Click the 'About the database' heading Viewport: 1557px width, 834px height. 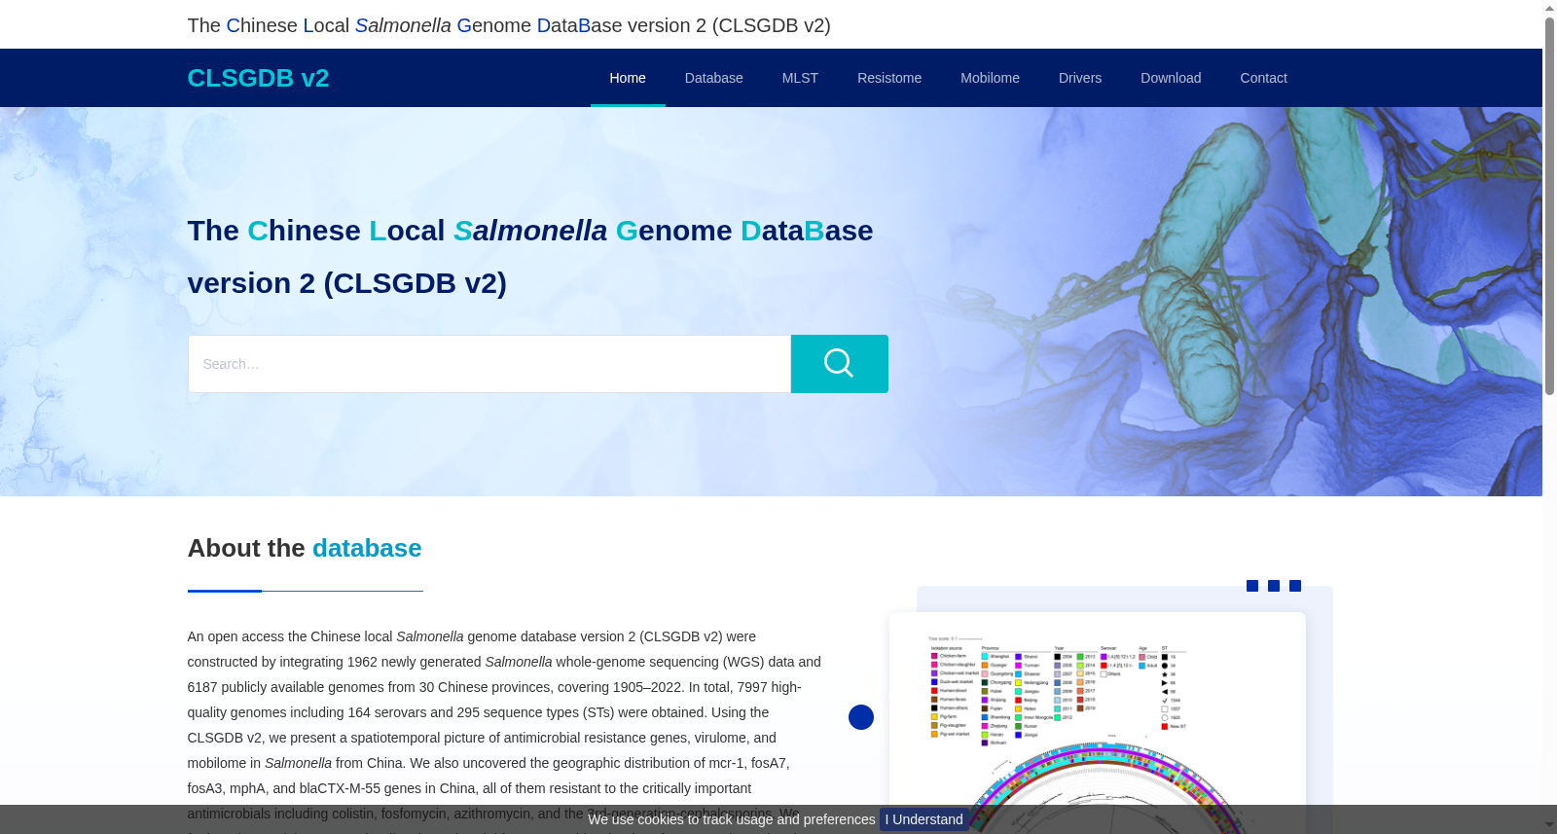point(305,548)
